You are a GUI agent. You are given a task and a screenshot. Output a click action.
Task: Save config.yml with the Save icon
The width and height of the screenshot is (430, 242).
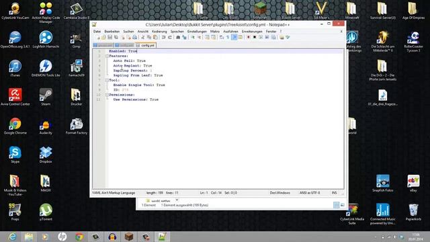pos(110,38)
